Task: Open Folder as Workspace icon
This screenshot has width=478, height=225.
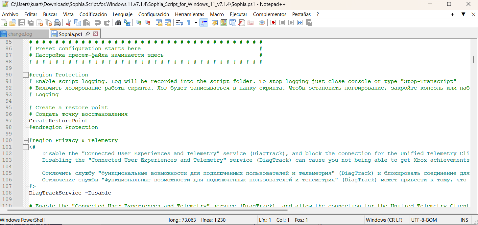Action: (x=251, y=23)
